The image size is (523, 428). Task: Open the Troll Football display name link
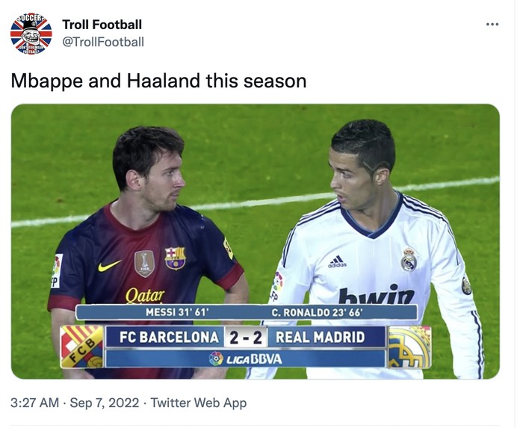point(102,25)
